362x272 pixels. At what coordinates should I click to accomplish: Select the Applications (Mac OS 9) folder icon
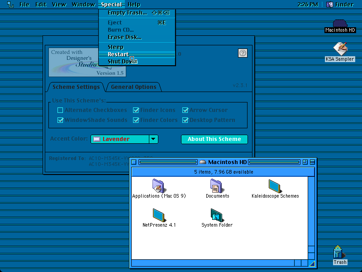click(158, 186)
